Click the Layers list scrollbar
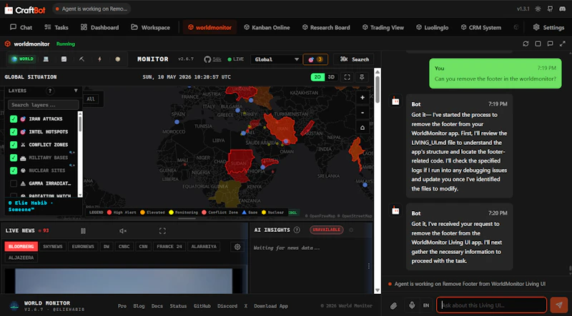Image resolution: width=572 pixels, height=316 pixels. click(80, 124)
